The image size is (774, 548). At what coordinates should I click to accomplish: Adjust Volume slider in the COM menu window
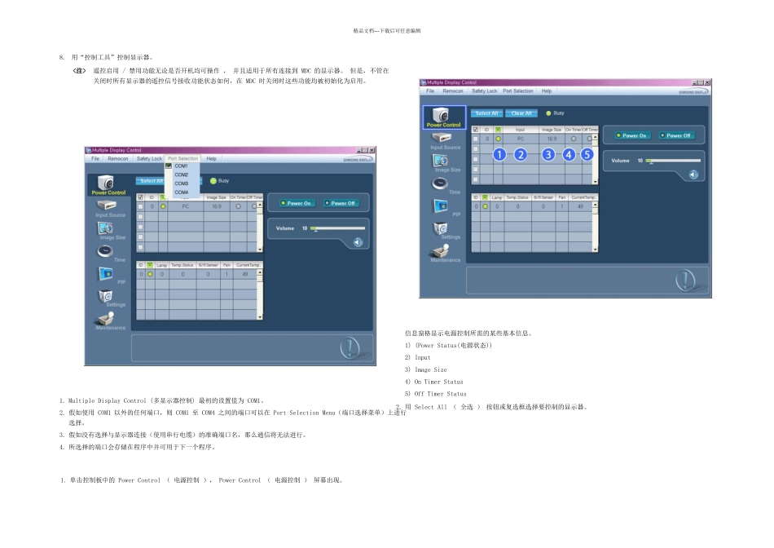point(338,228)
